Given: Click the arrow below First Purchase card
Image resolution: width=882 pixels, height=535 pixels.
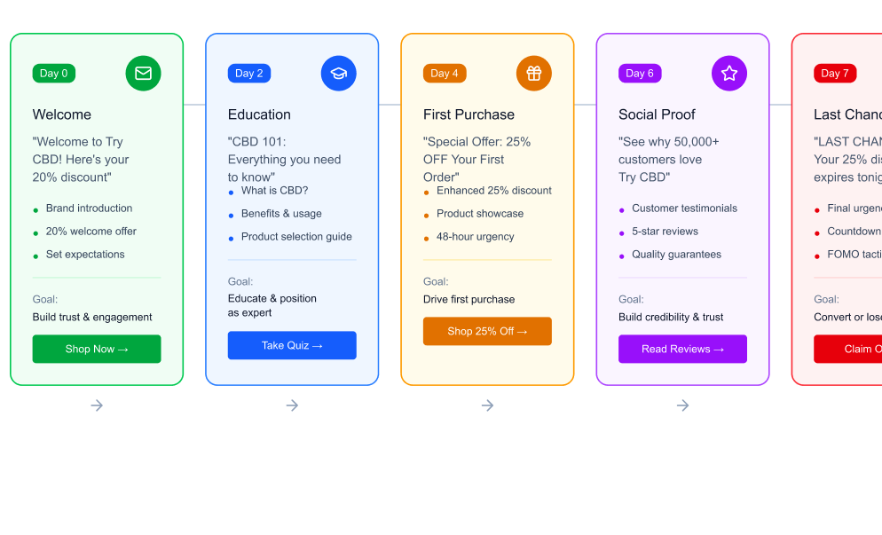Looking at the screenshot, I should pyautogui.click(x=487, y=405).
